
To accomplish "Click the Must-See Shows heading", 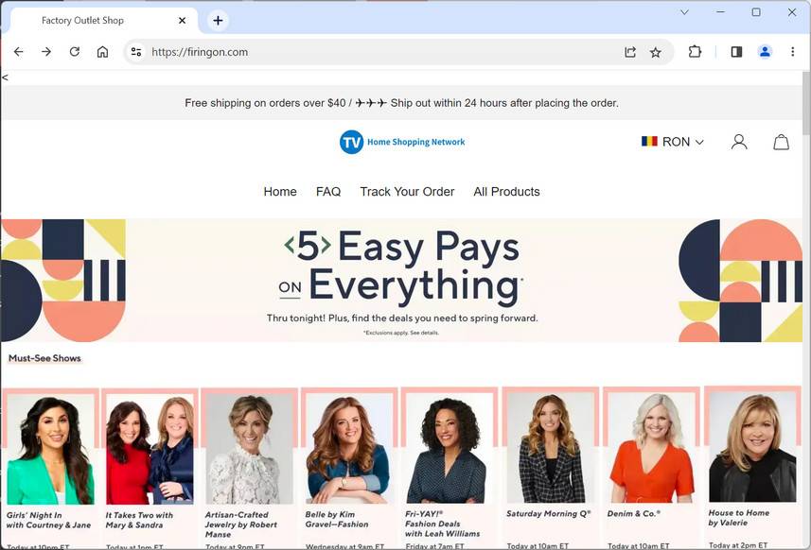I will coord(44,358).
